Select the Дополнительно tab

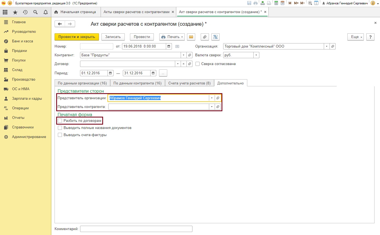231,83
